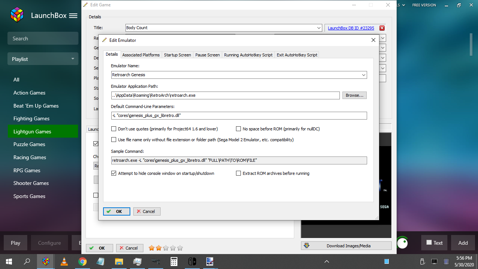Uncheck Attempt to hide console window
The width and height of the screenshot is (478, 269).
[114, 173]
